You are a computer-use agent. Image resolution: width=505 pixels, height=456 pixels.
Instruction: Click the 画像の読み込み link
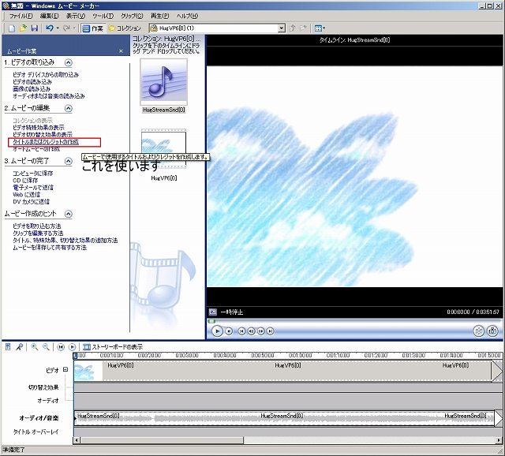coord(32,89)
